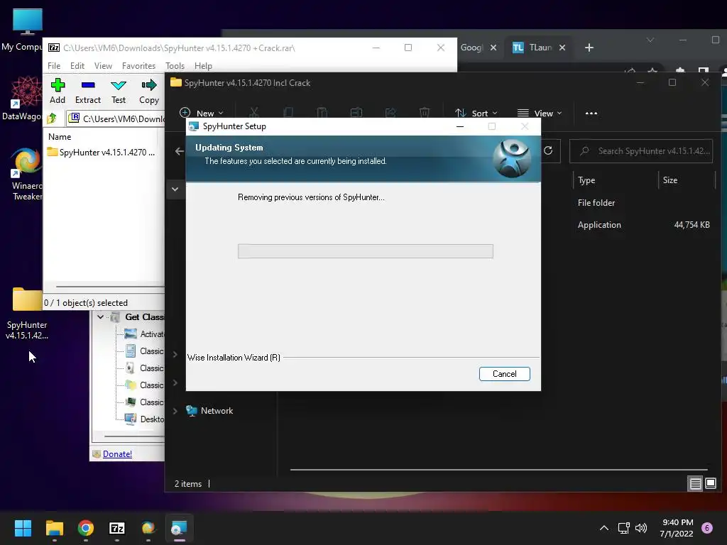Select the Application row 44,754 KB
The image size is (727, 545).
pos(643,225)
